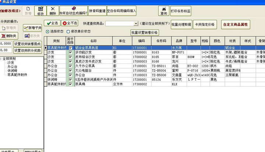Viewport: 265px width, 152px height.
Task: Click 空白条码用编码填入 button
Action: 121,11
